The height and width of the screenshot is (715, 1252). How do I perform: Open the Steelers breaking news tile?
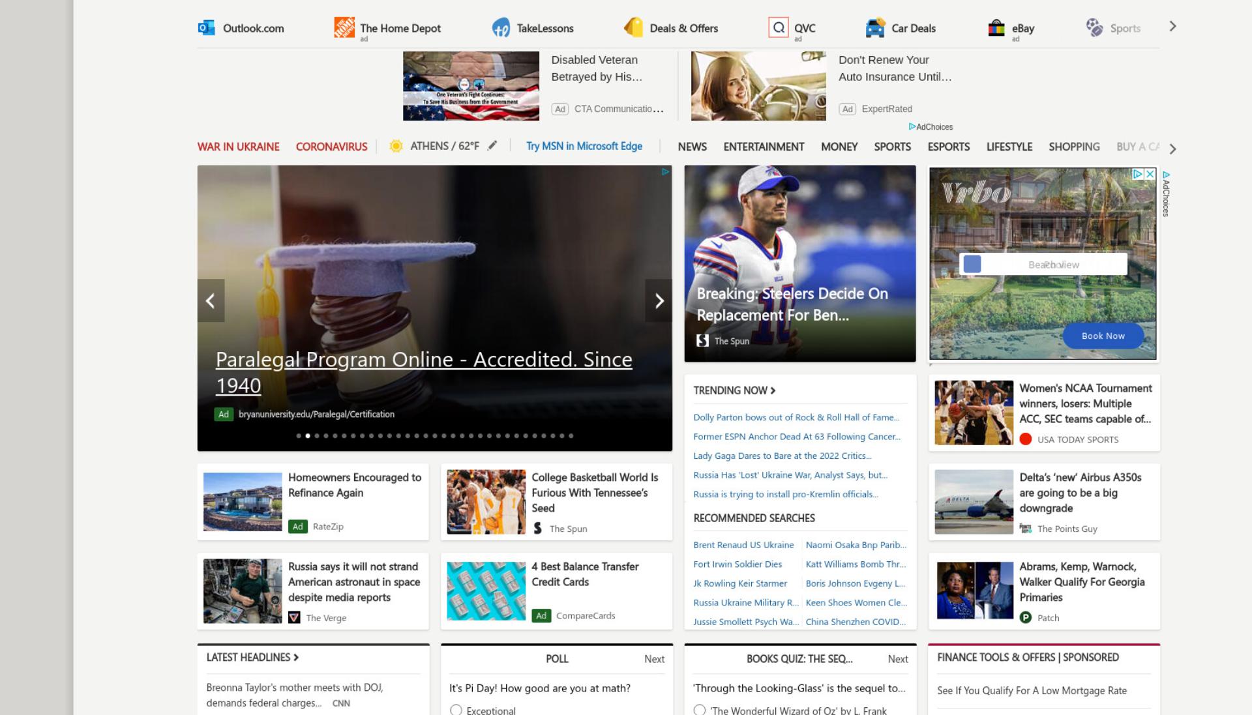tap(800, 263)
